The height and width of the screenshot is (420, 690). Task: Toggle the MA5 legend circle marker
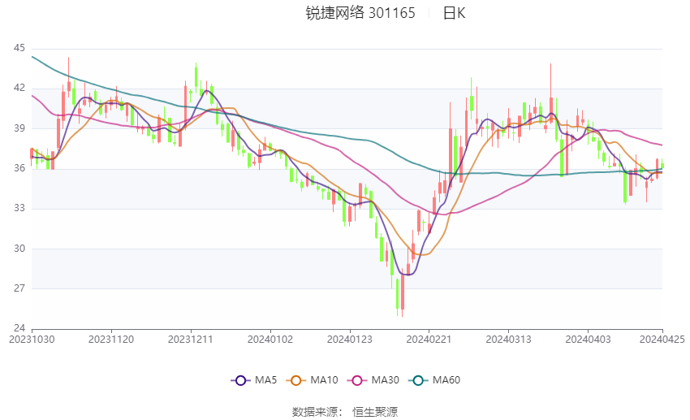pyautogui.click(x=239, y=380)
